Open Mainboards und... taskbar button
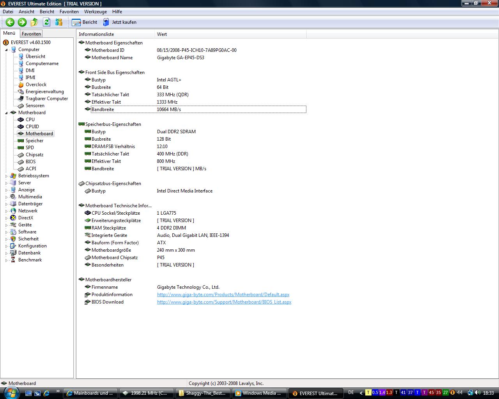Viewport: 499px width, 399px height. (90, 393)
